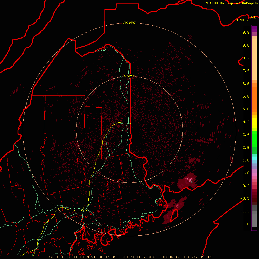Image resolution: width=259 pixels, height=259 pixels.
Task: Select the 50 NMI range ring label
Action: (x=129, y=76)
